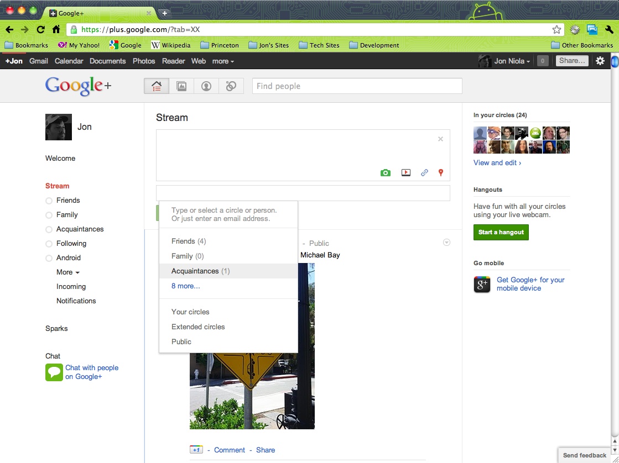Open Chat with people on Google+ link
The width and height of the screenshot is (619, 463).
pos(92,372)
